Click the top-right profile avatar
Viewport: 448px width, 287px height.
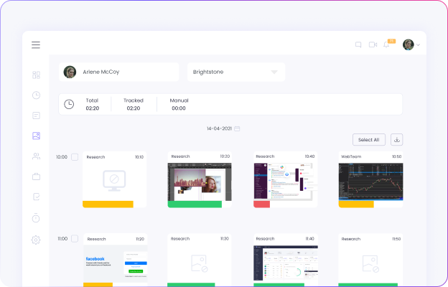point(409,44)
